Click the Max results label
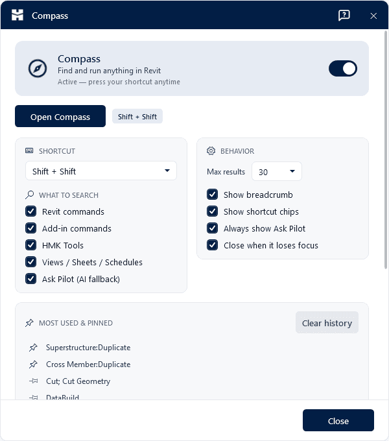The height and width of the screenshot is (441, 389). click(x=226, y=172)
